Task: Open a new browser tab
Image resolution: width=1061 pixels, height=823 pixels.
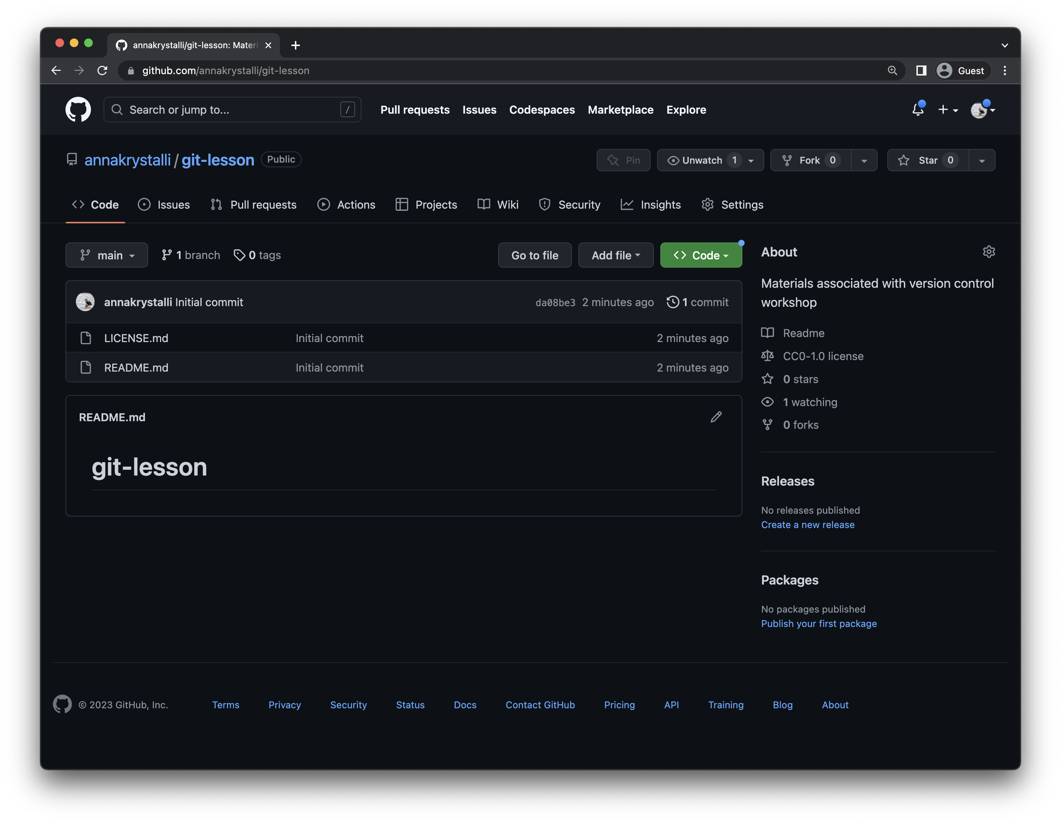Action: tap(295, 45)
